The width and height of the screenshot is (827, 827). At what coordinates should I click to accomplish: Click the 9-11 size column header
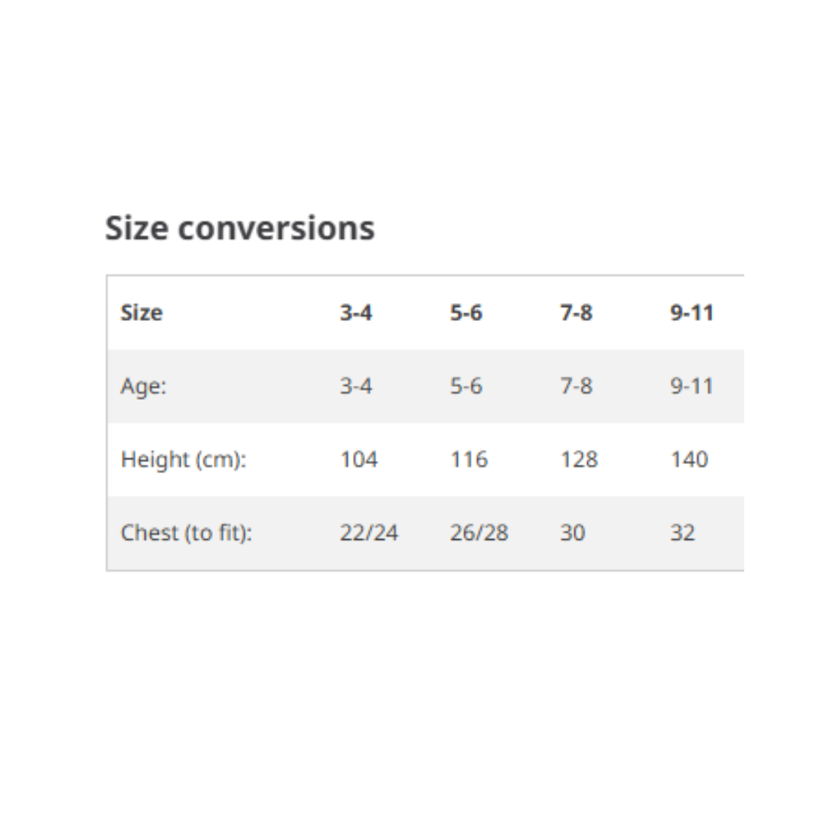[x=692, y=312]
